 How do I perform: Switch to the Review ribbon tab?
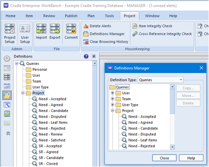(x=49, y=16)
